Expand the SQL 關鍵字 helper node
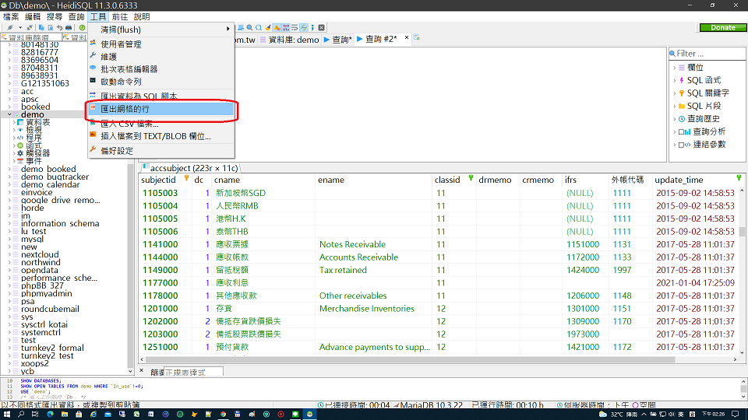The width and height of the screenshot is (748, 420). [675, 93]
